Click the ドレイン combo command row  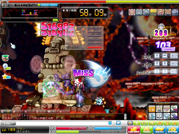click(160, 64)
